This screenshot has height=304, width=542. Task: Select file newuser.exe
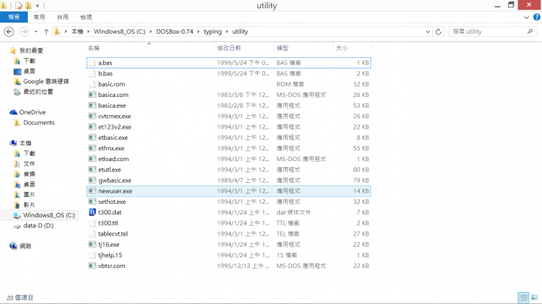[x=229, y=191]
